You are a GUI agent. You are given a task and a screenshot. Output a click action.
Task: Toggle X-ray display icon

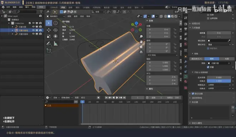click(161, 16)
